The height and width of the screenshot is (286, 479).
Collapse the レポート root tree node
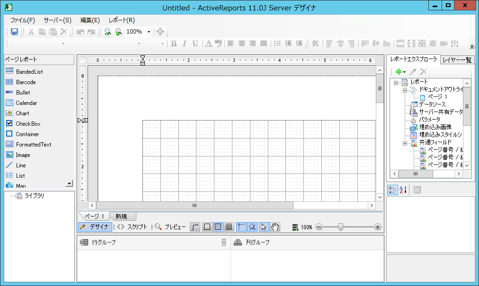(396, 82)
